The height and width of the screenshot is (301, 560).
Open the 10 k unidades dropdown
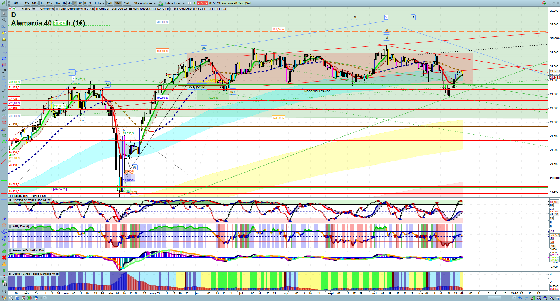[x=145, y=3]
